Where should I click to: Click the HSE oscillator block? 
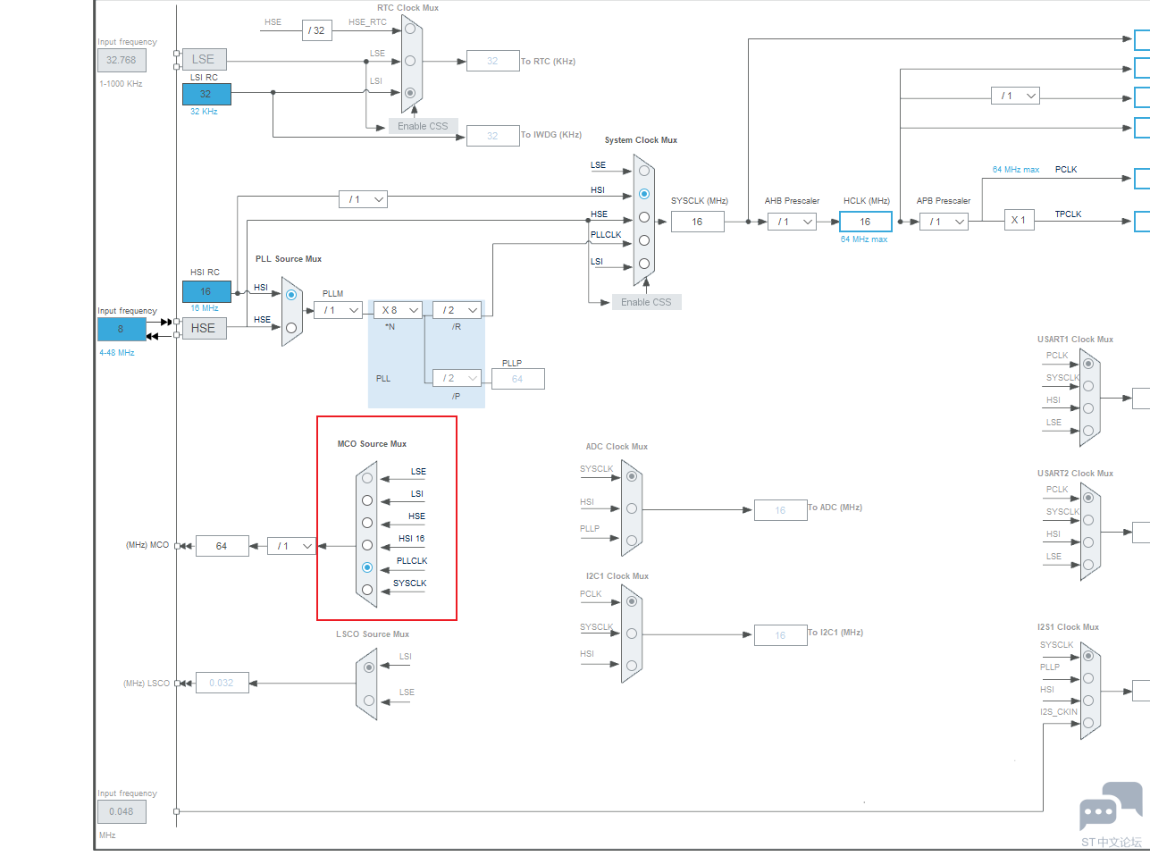pyautogui.click(x=204, y=328)
